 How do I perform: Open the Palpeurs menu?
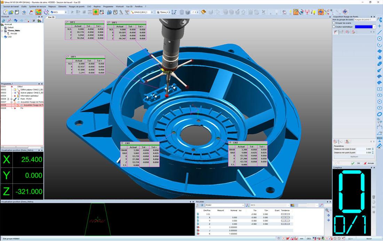[52, 7]
